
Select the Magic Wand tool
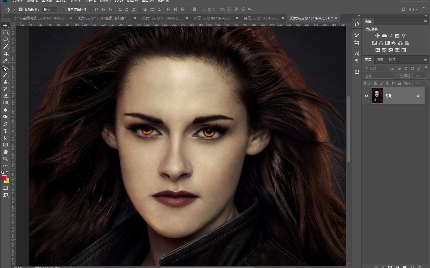[5, 46]
